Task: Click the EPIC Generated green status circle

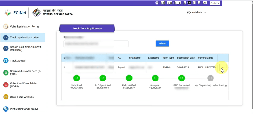Action: point(182,78)
